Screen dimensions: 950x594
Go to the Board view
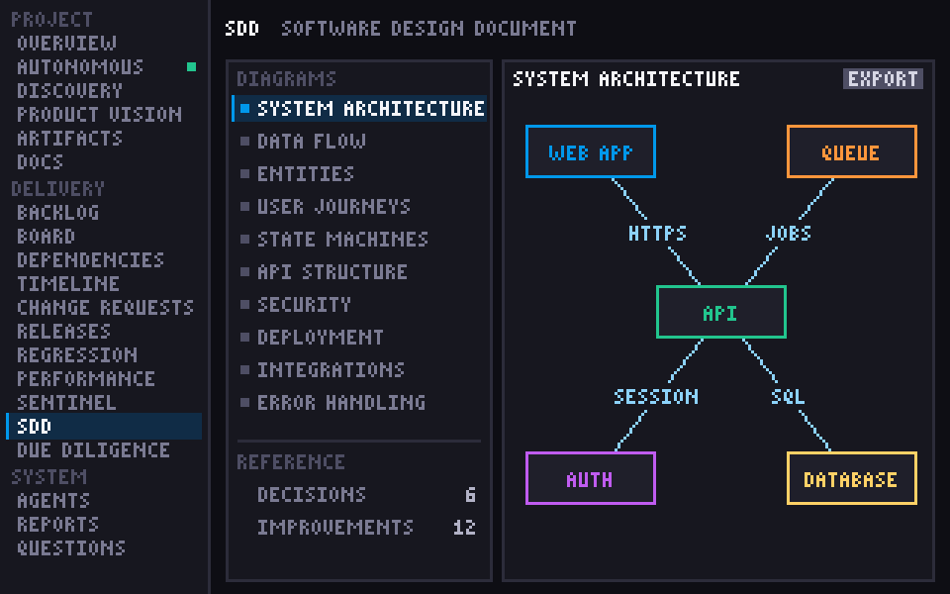coord(47,236)
